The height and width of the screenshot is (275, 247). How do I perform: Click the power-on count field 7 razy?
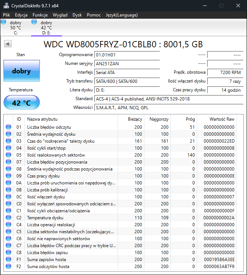(225, 81)
